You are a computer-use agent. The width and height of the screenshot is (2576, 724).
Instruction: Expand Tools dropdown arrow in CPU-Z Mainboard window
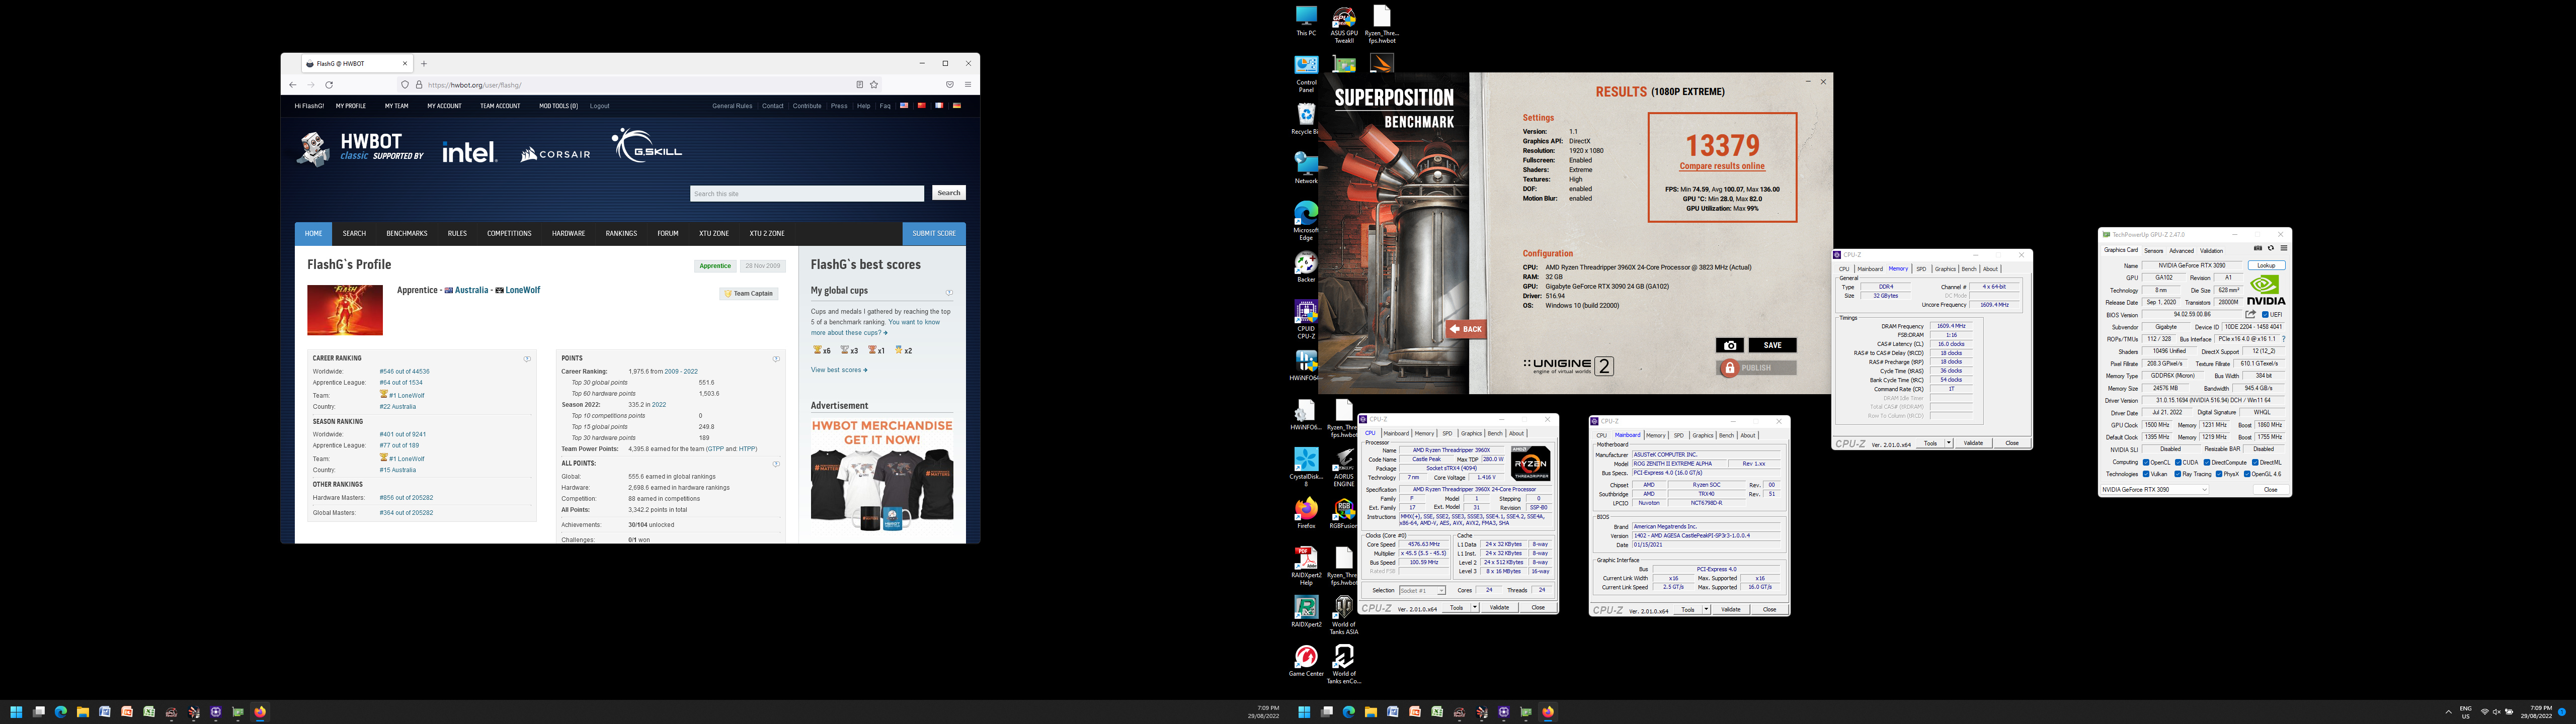point(1706,610)
